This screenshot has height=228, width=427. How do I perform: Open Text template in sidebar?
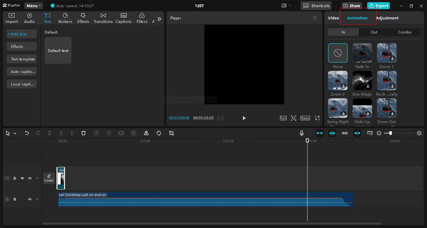pyautogui.click(x=22, y=59)
